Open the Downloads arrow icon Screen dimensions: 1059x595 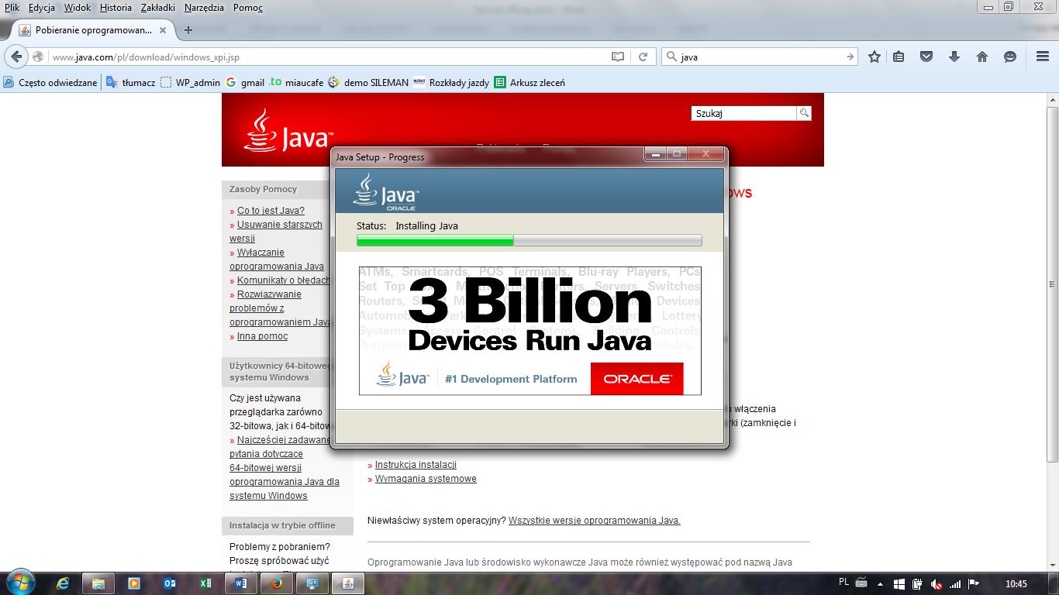pos(954,57)
